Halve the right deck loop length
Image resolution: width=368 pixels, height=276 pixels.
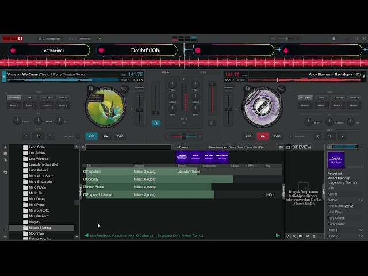[x=318, y=136]
